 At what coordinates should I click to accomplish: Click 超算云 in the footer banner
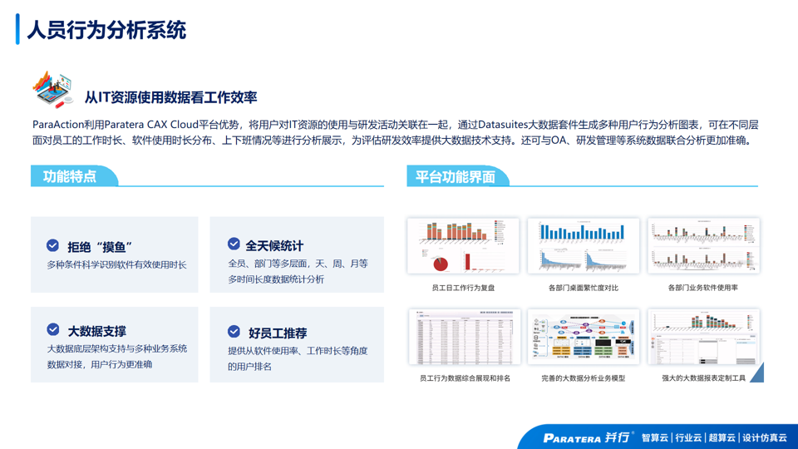tap(722, 438)
